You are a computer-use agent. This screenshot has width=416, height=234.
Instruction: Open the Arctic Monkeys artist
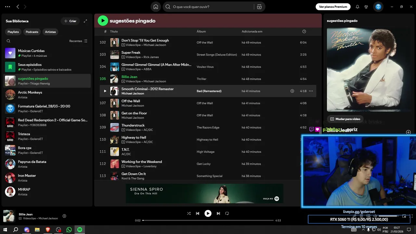[47, 95]
